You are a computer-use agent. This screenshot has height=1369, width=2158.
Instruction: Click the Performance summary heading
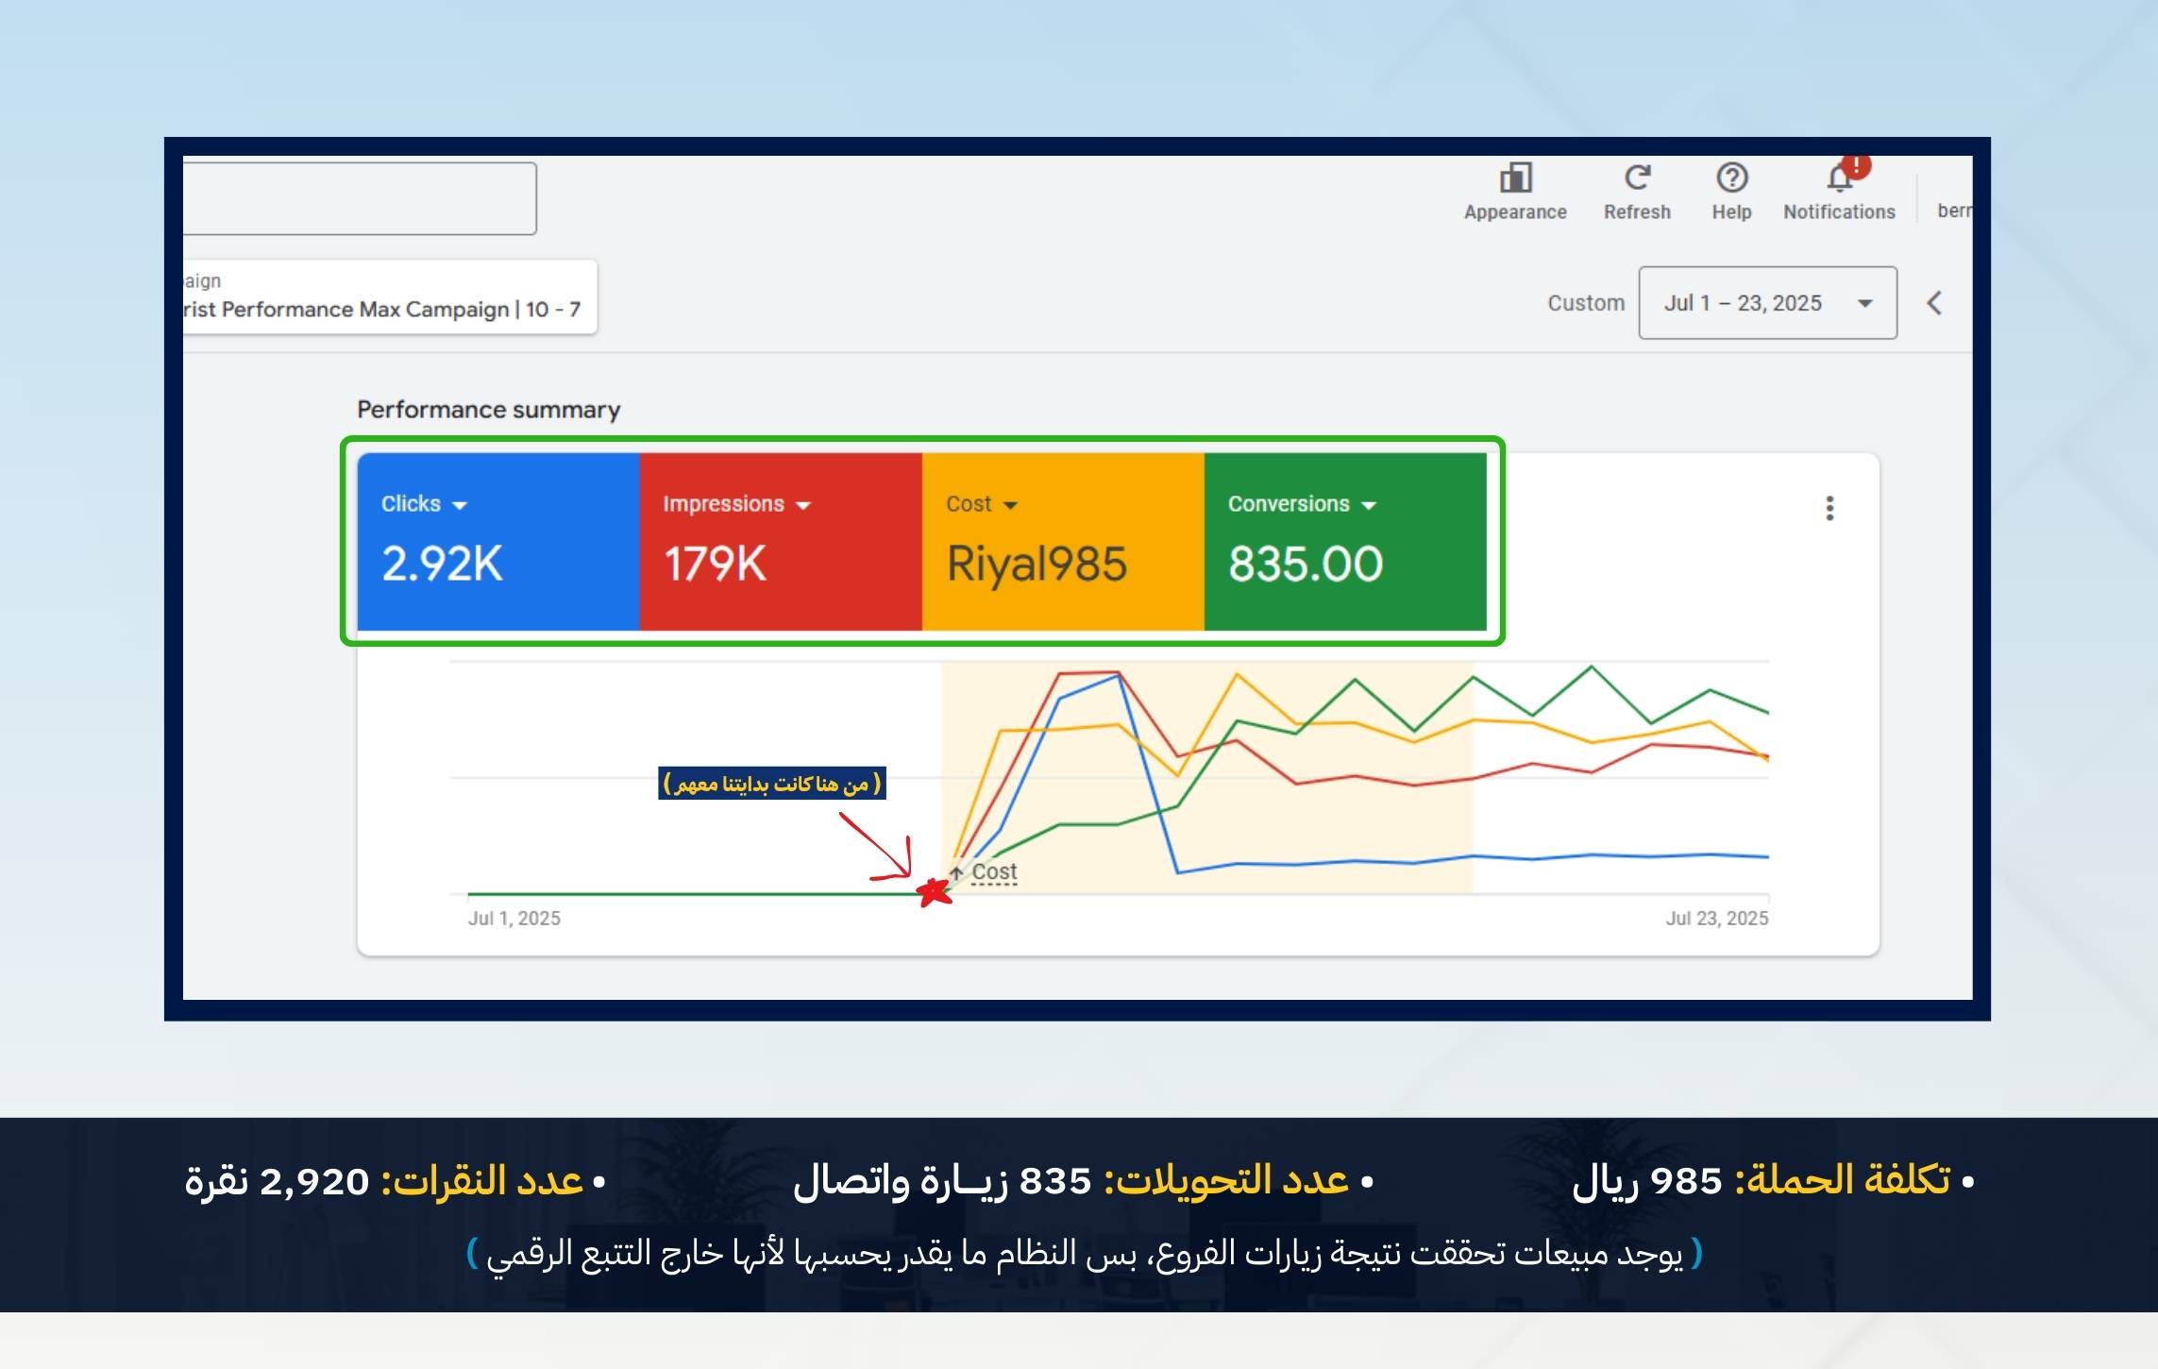point(488,410)
